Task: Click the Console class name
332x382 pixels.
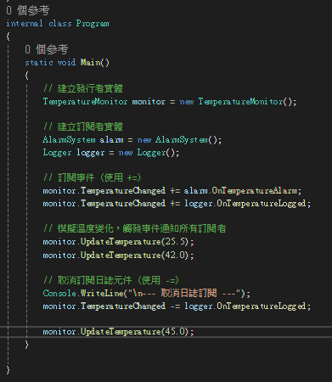Action: [x=59, y=293]
